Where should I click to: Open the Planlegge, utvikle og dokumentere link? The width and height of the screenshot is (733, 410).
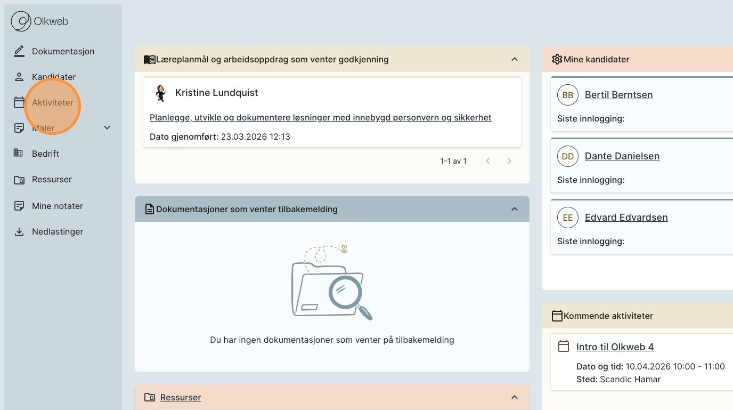click(320, 117)
